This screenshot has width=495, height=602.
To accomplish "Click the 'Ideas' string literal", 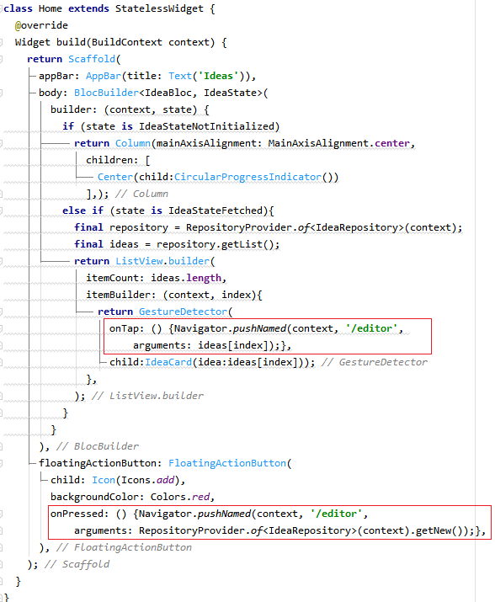I will click(x=218, y=76).
